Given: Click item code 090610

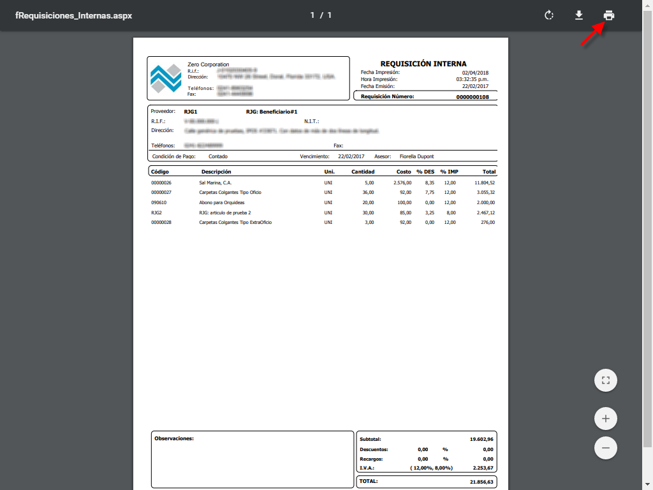Looking at the screenshot, I should 159,202.
